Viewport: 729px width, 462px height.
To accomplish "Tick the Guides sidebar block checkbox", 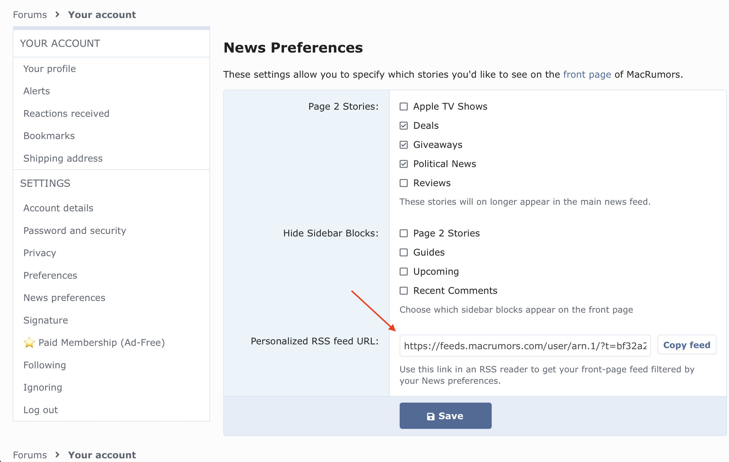I will click(x=404, y=252).
